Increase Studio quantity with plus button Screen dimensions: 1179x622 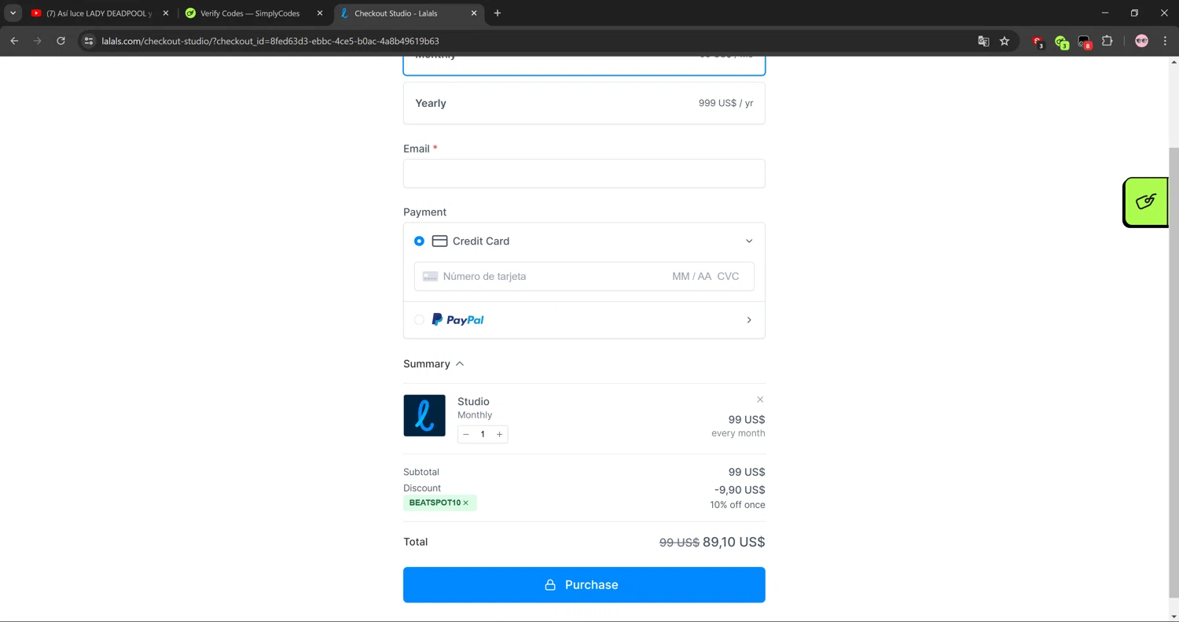click(499, 434)
